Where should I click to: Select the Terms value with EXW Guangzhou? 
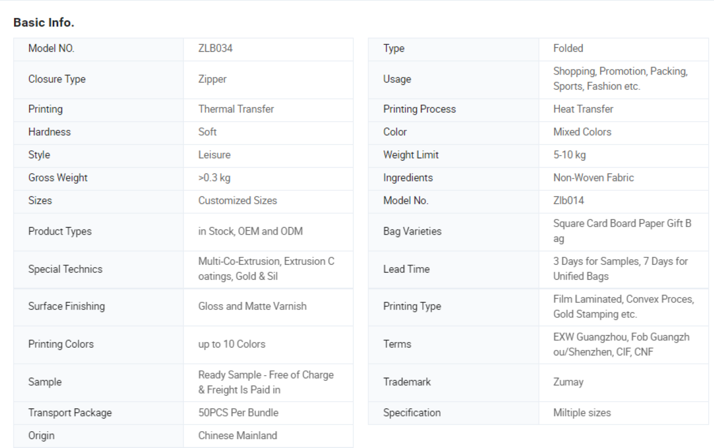tap(621, 344)
